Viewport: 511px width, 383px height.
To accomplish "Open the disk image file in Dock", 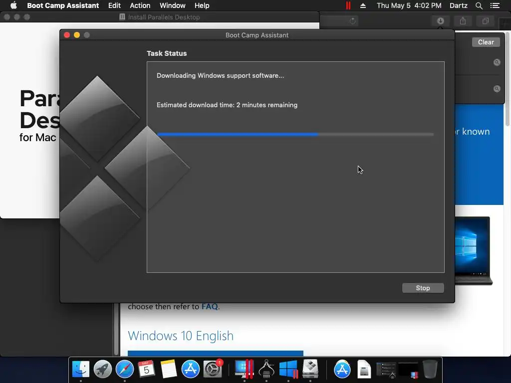I will click(364, 369).
